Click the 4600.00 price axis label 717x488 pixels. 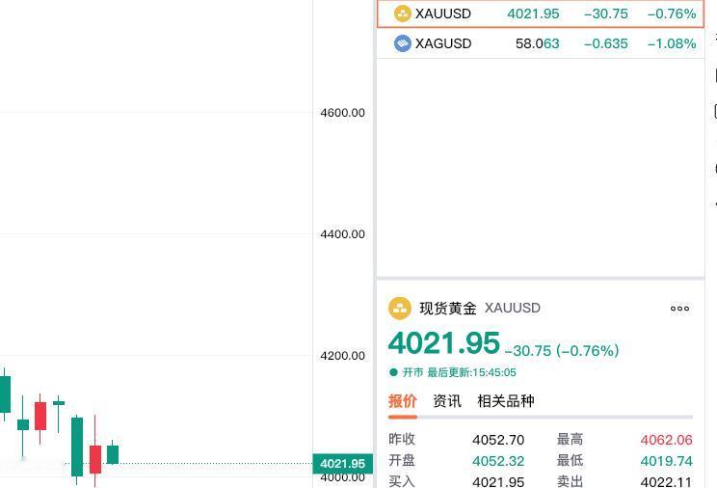(x=343, y=113)
